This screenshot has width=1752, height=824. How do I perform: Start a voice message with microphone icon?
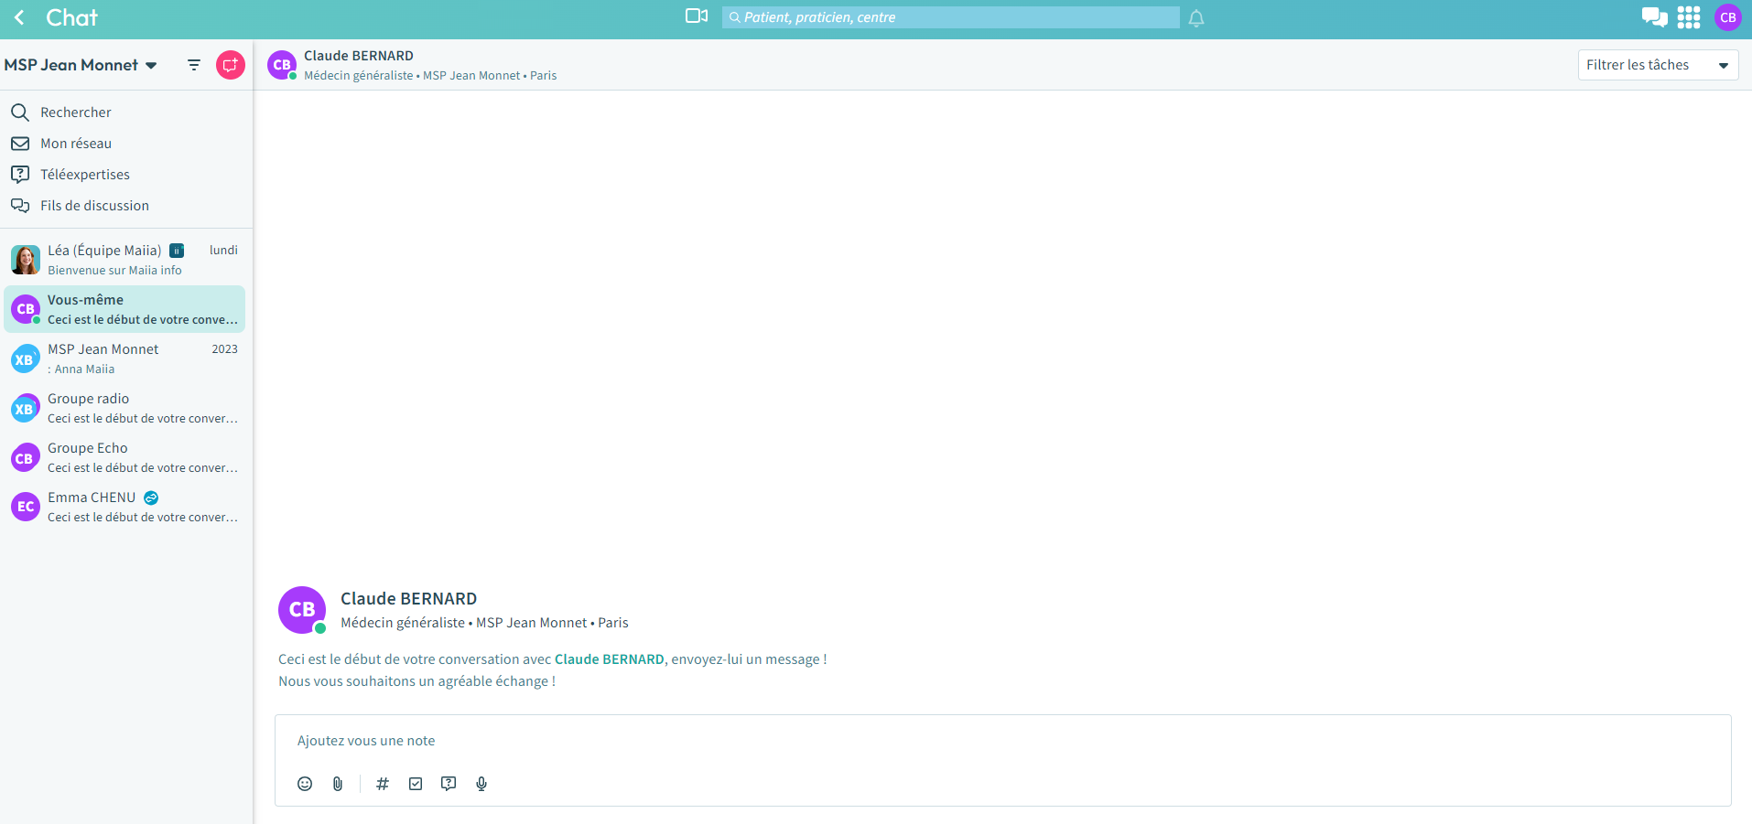(481, 784)
